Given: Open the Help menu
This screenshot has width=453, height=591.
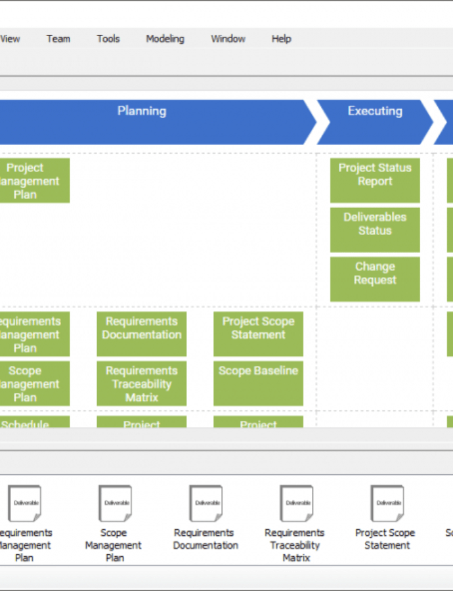Looking at the screenshot, I should pos(281,39).
